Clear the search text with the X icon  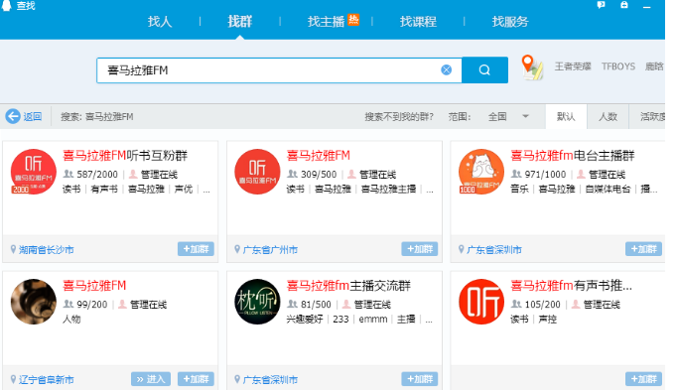[x=447, y=69]
